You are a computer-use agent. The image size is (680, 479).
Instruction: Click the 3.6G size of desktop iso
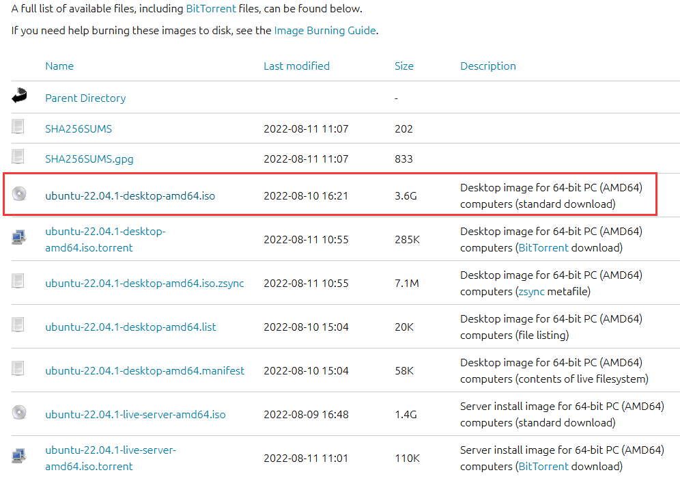tap(406, 195)
